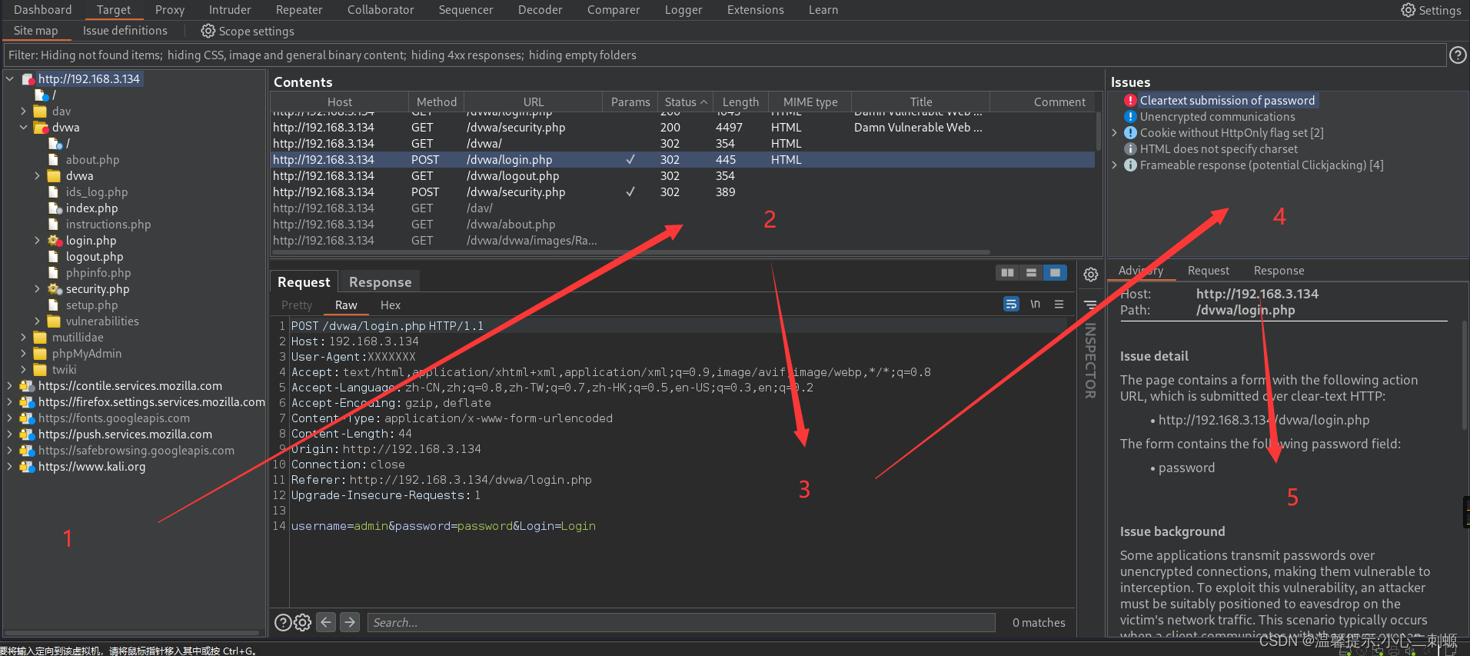This screenshot has height=656, width=1470.
Task: Click the vertical INSPECTOR label
Action: pos(1090,360)
